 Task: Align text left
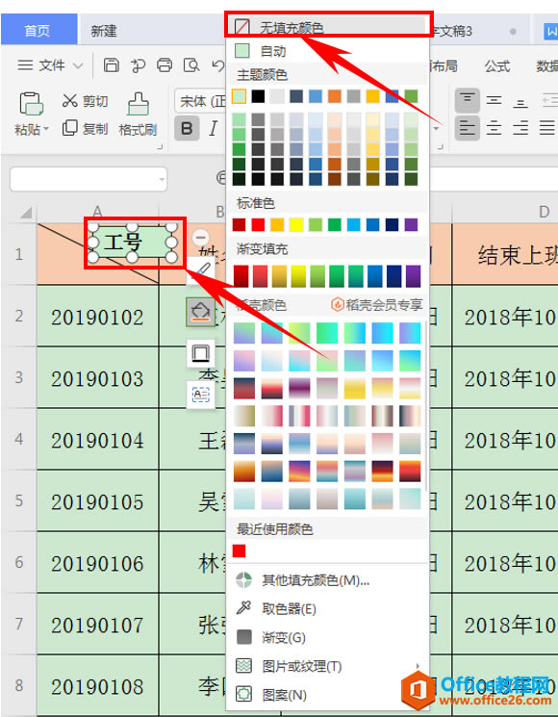(467, 128)
